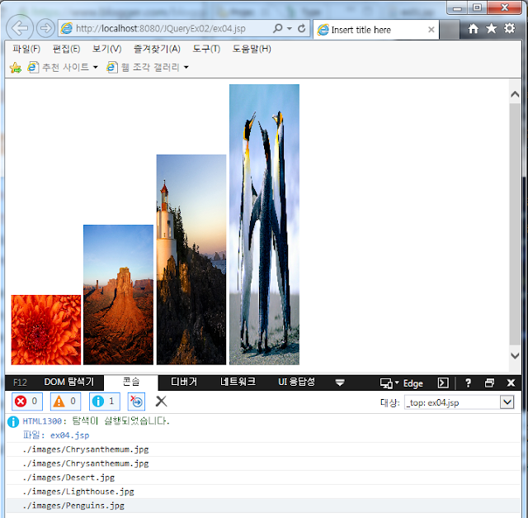Switch to the 콘솔 tab

coord(131,382)
